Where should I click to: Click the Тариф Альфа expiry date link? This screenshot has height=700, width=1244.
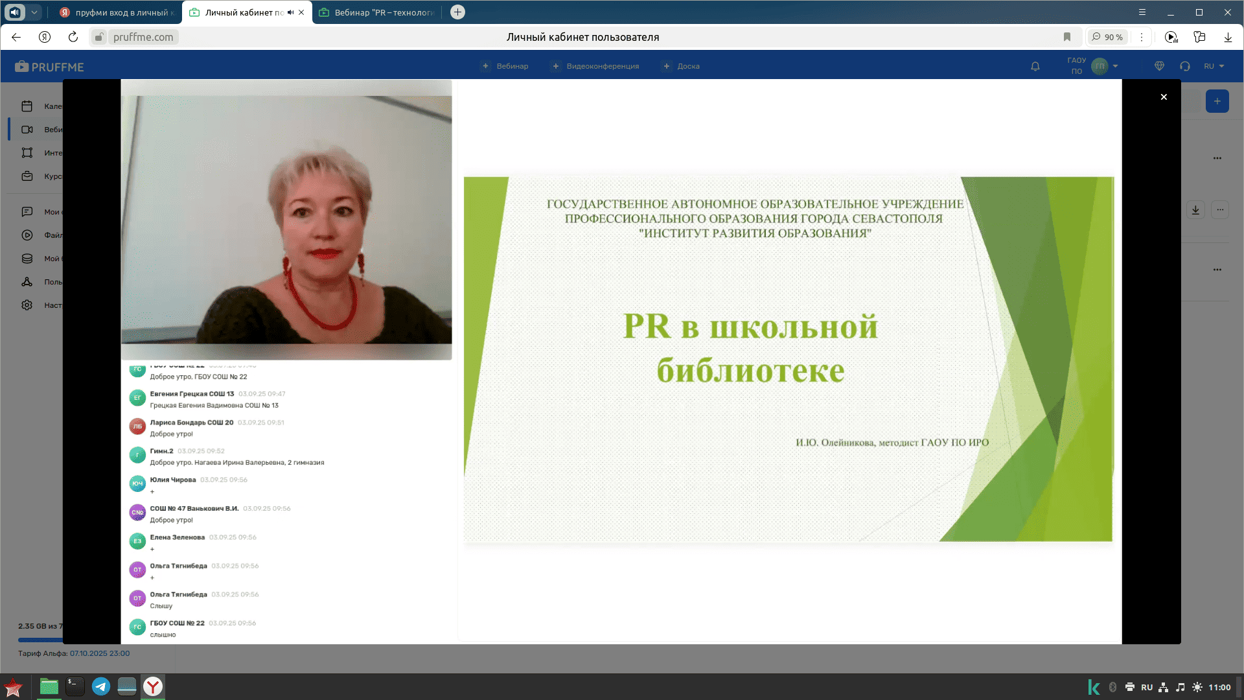pos(100,653)
